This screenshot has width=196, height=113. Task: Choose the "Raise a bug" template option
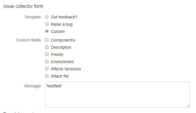47,24
